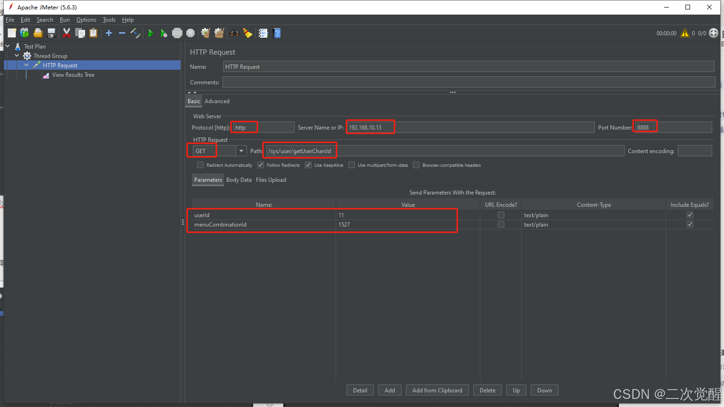This screenshot has width=724, height=407.
Task: Open the Options menu
Action: pyautogui.click(x=86, y=20)
